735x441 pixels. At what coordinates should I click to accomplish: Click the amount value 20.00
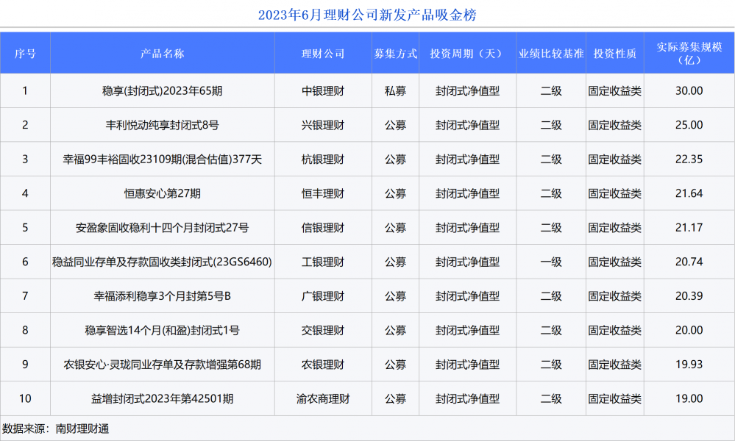[689, 330]
